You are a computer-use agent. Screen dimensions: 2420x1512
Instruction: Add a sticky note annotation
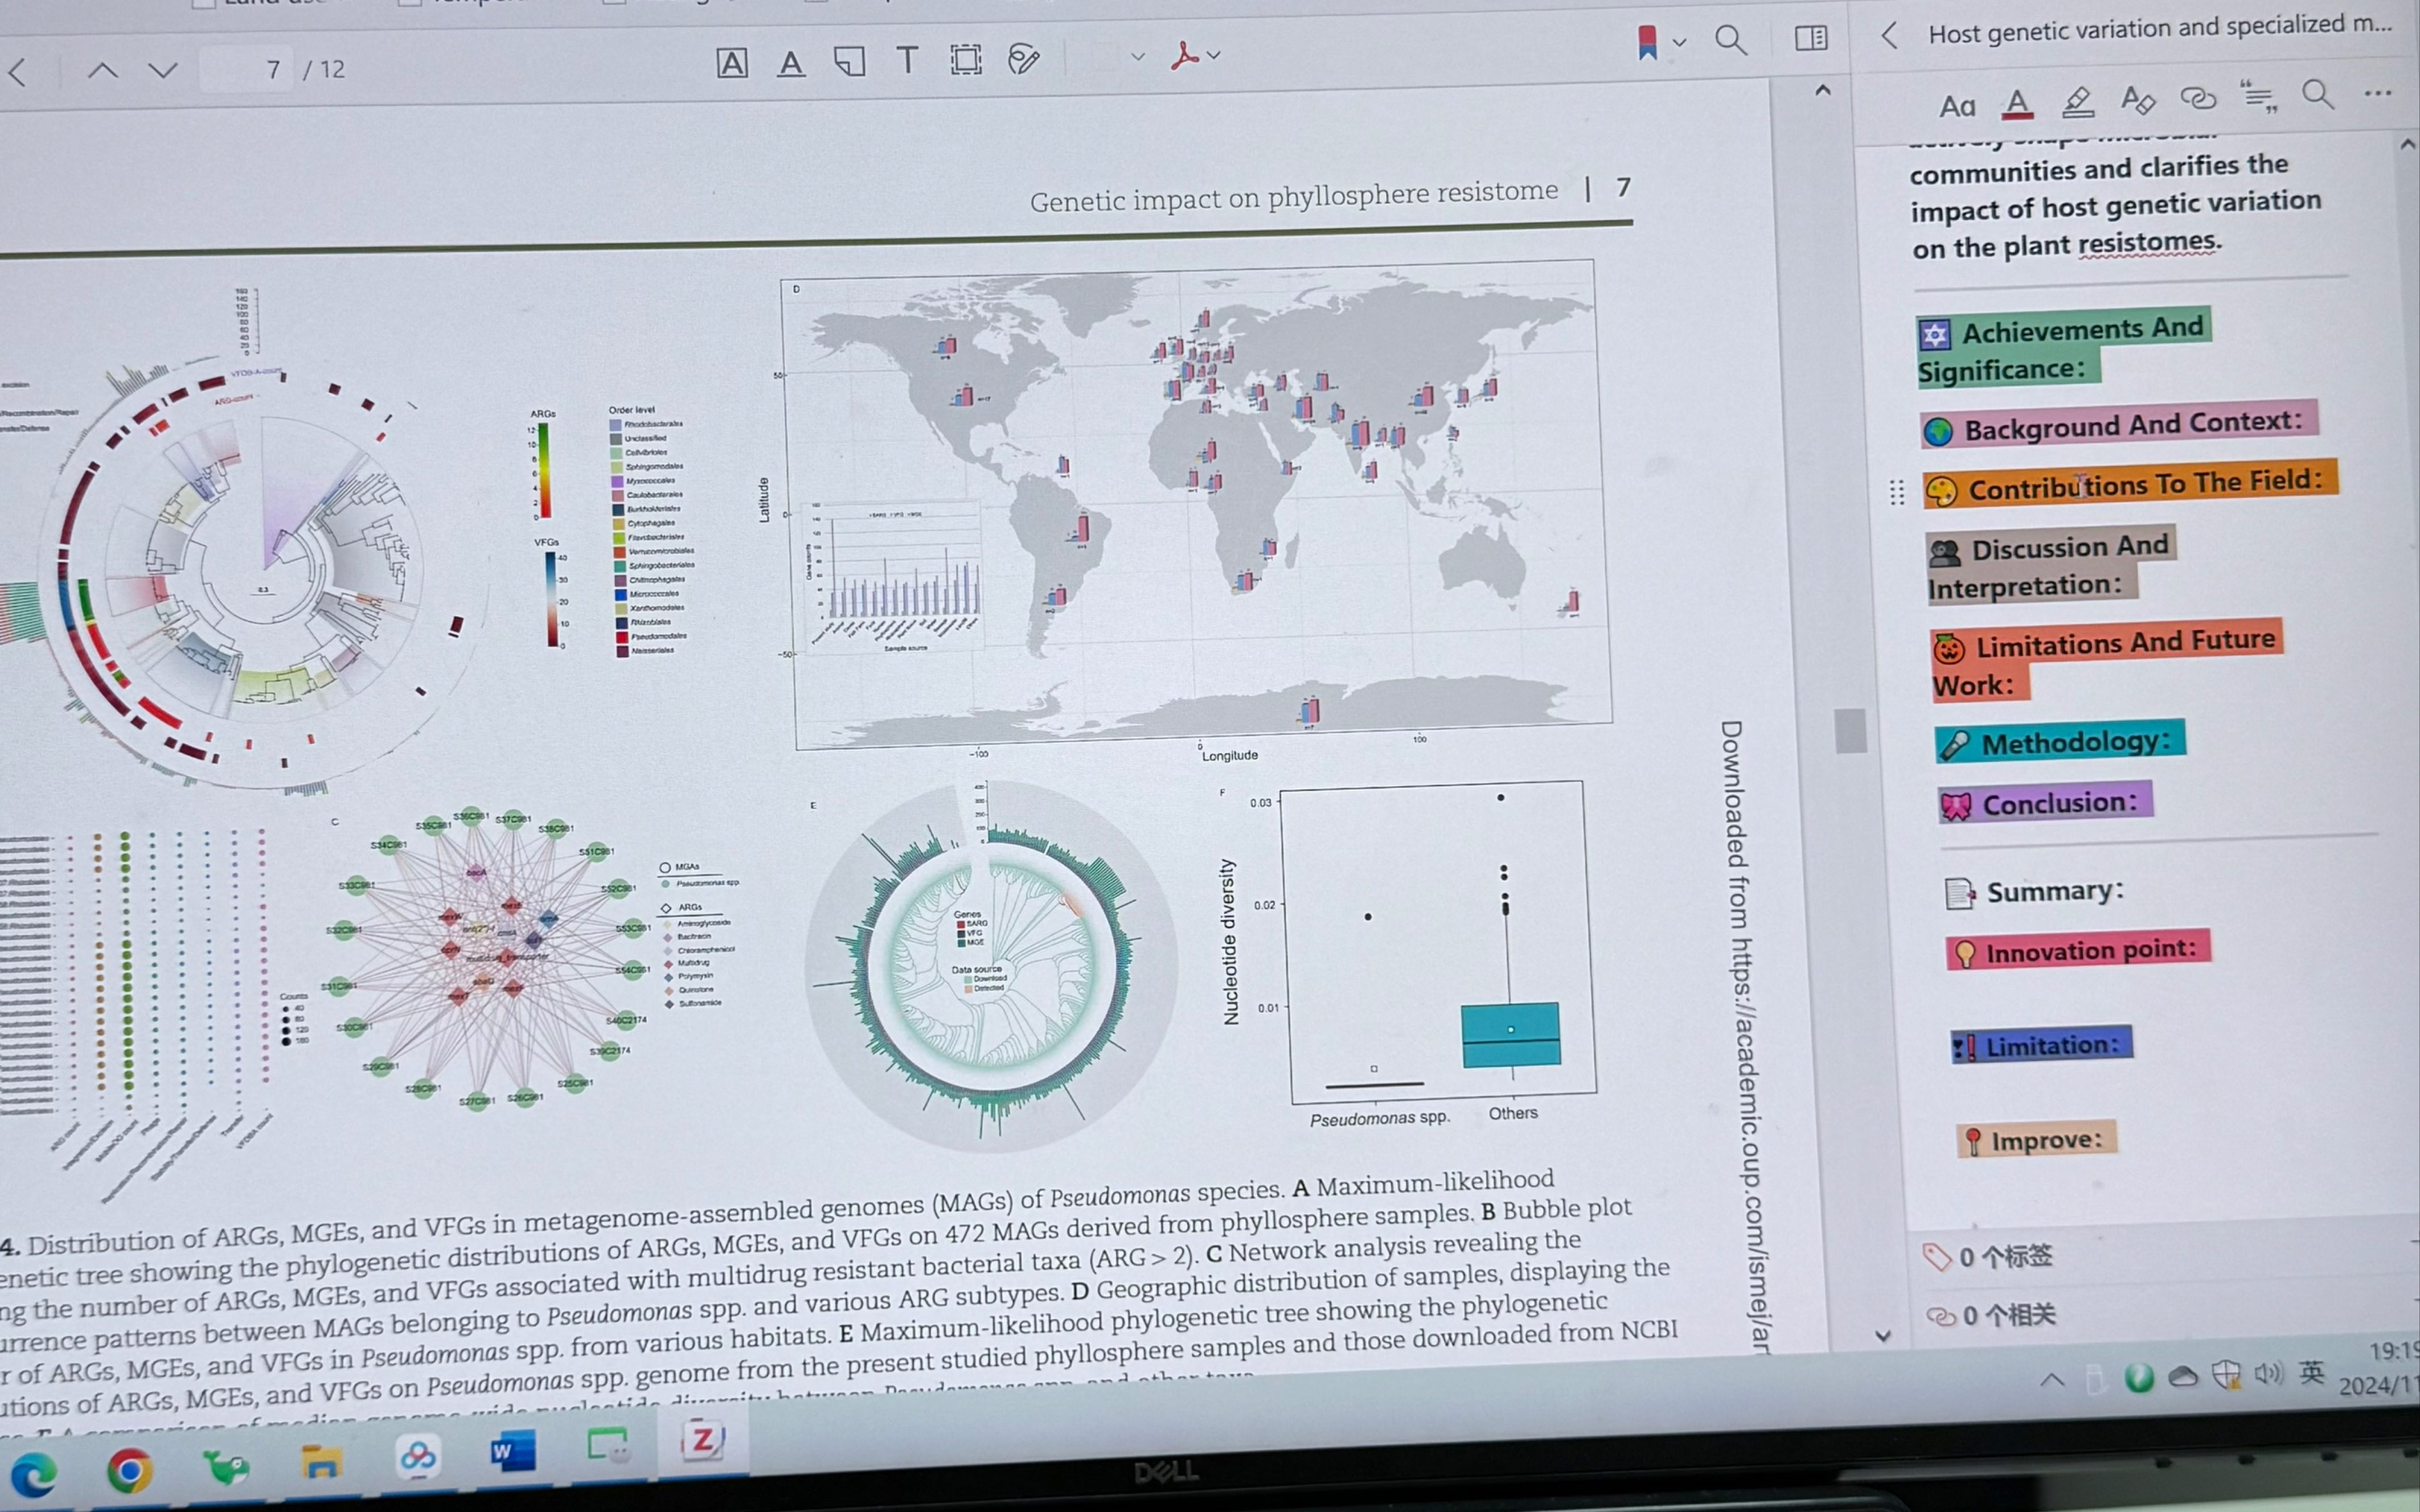pyautogui.click(x=849, y=62)
